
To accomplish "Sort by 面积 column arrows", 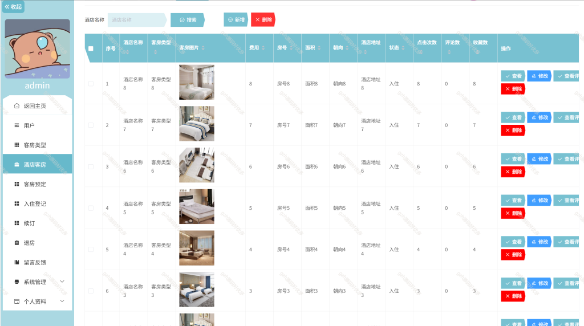I will click(319, 48).
